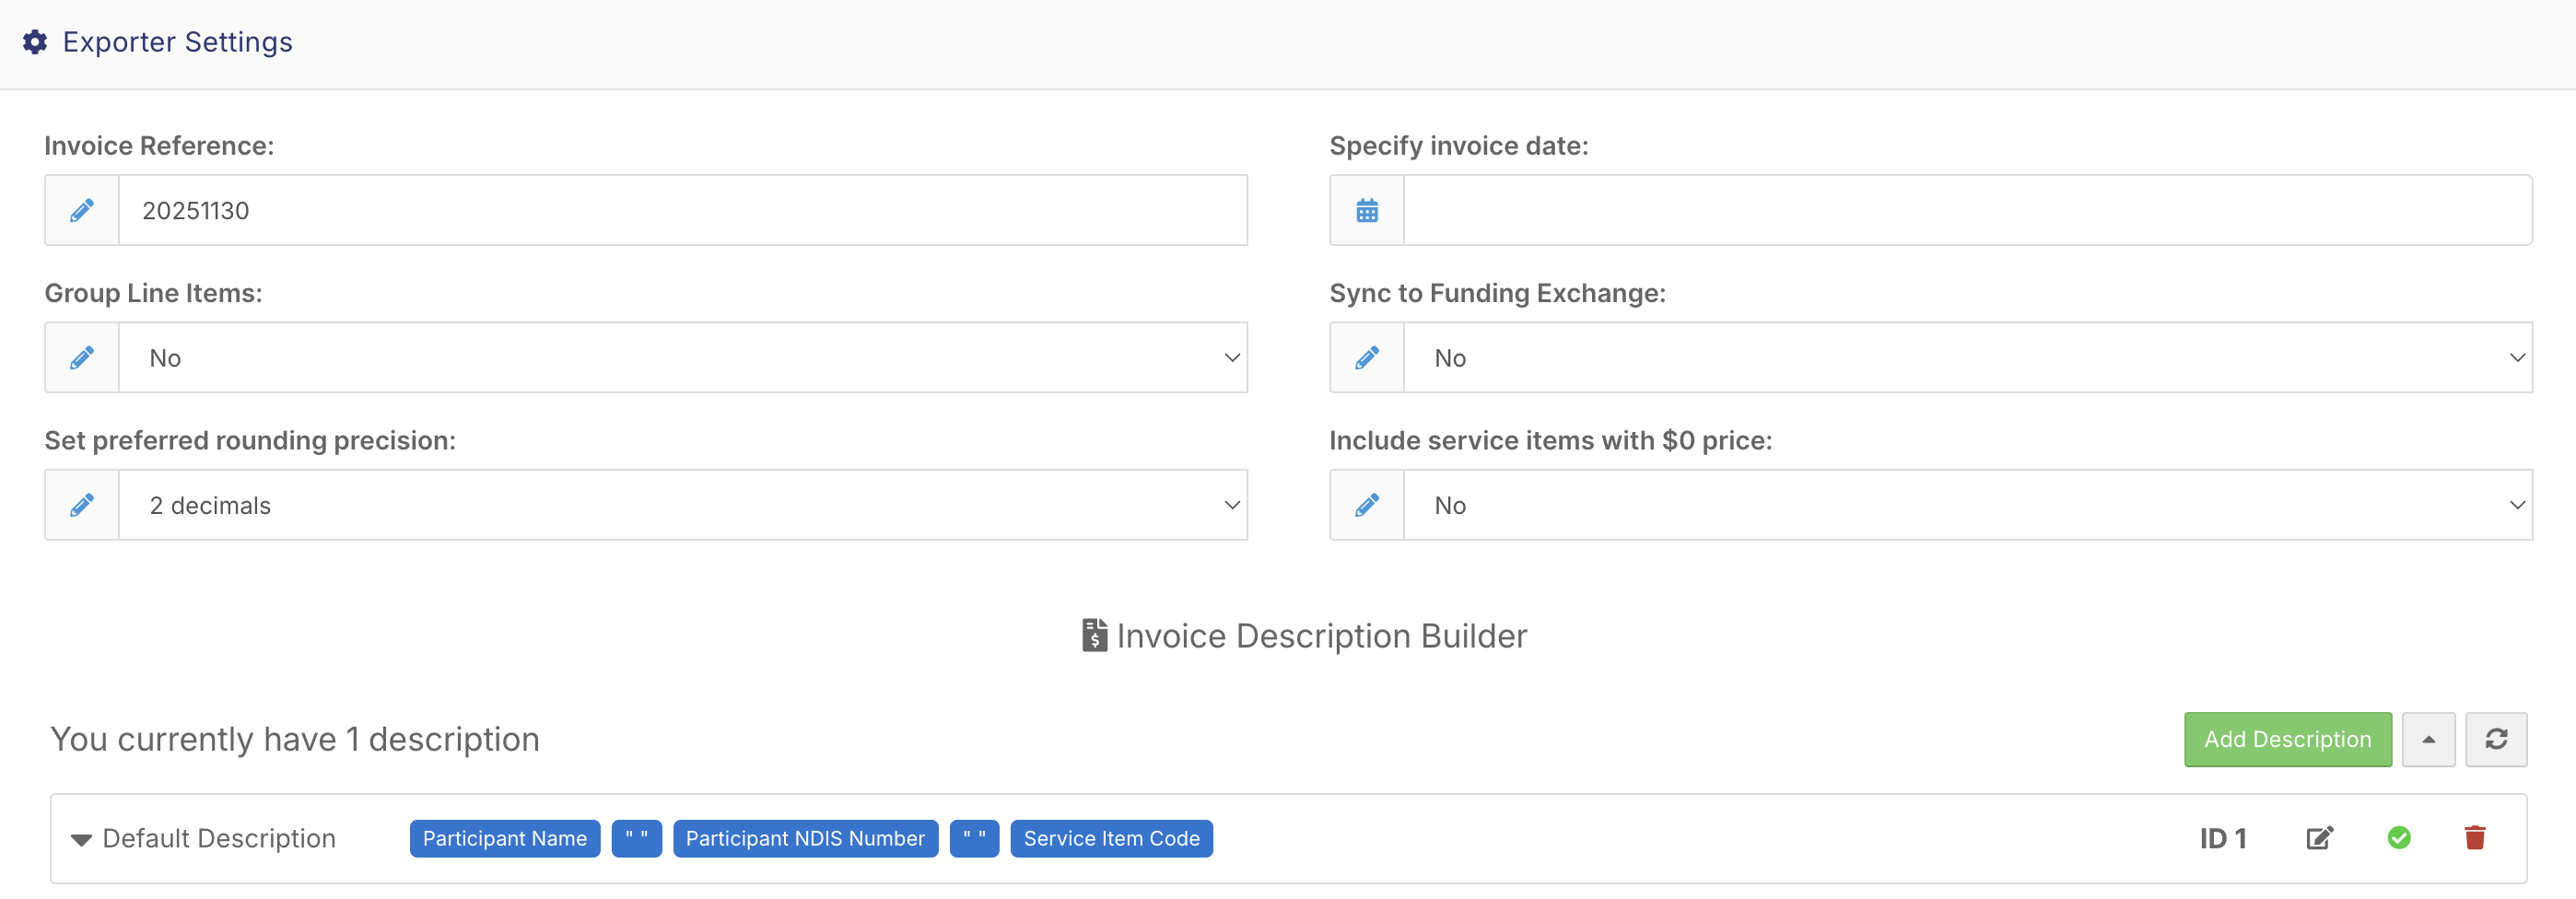Open the Group Line Items dropdown
The image size is (2576, 899).
coord(683,357)
